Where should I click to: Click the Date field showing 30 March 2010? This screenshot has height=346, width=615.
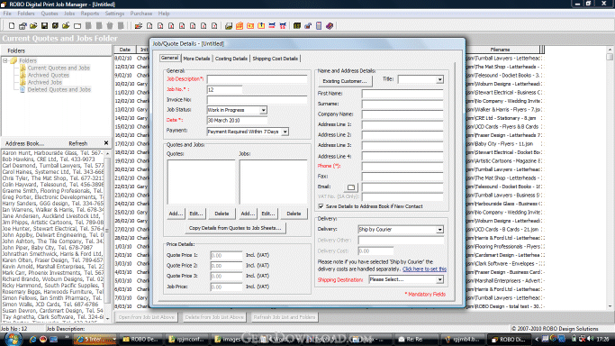(x=237, y=121)
